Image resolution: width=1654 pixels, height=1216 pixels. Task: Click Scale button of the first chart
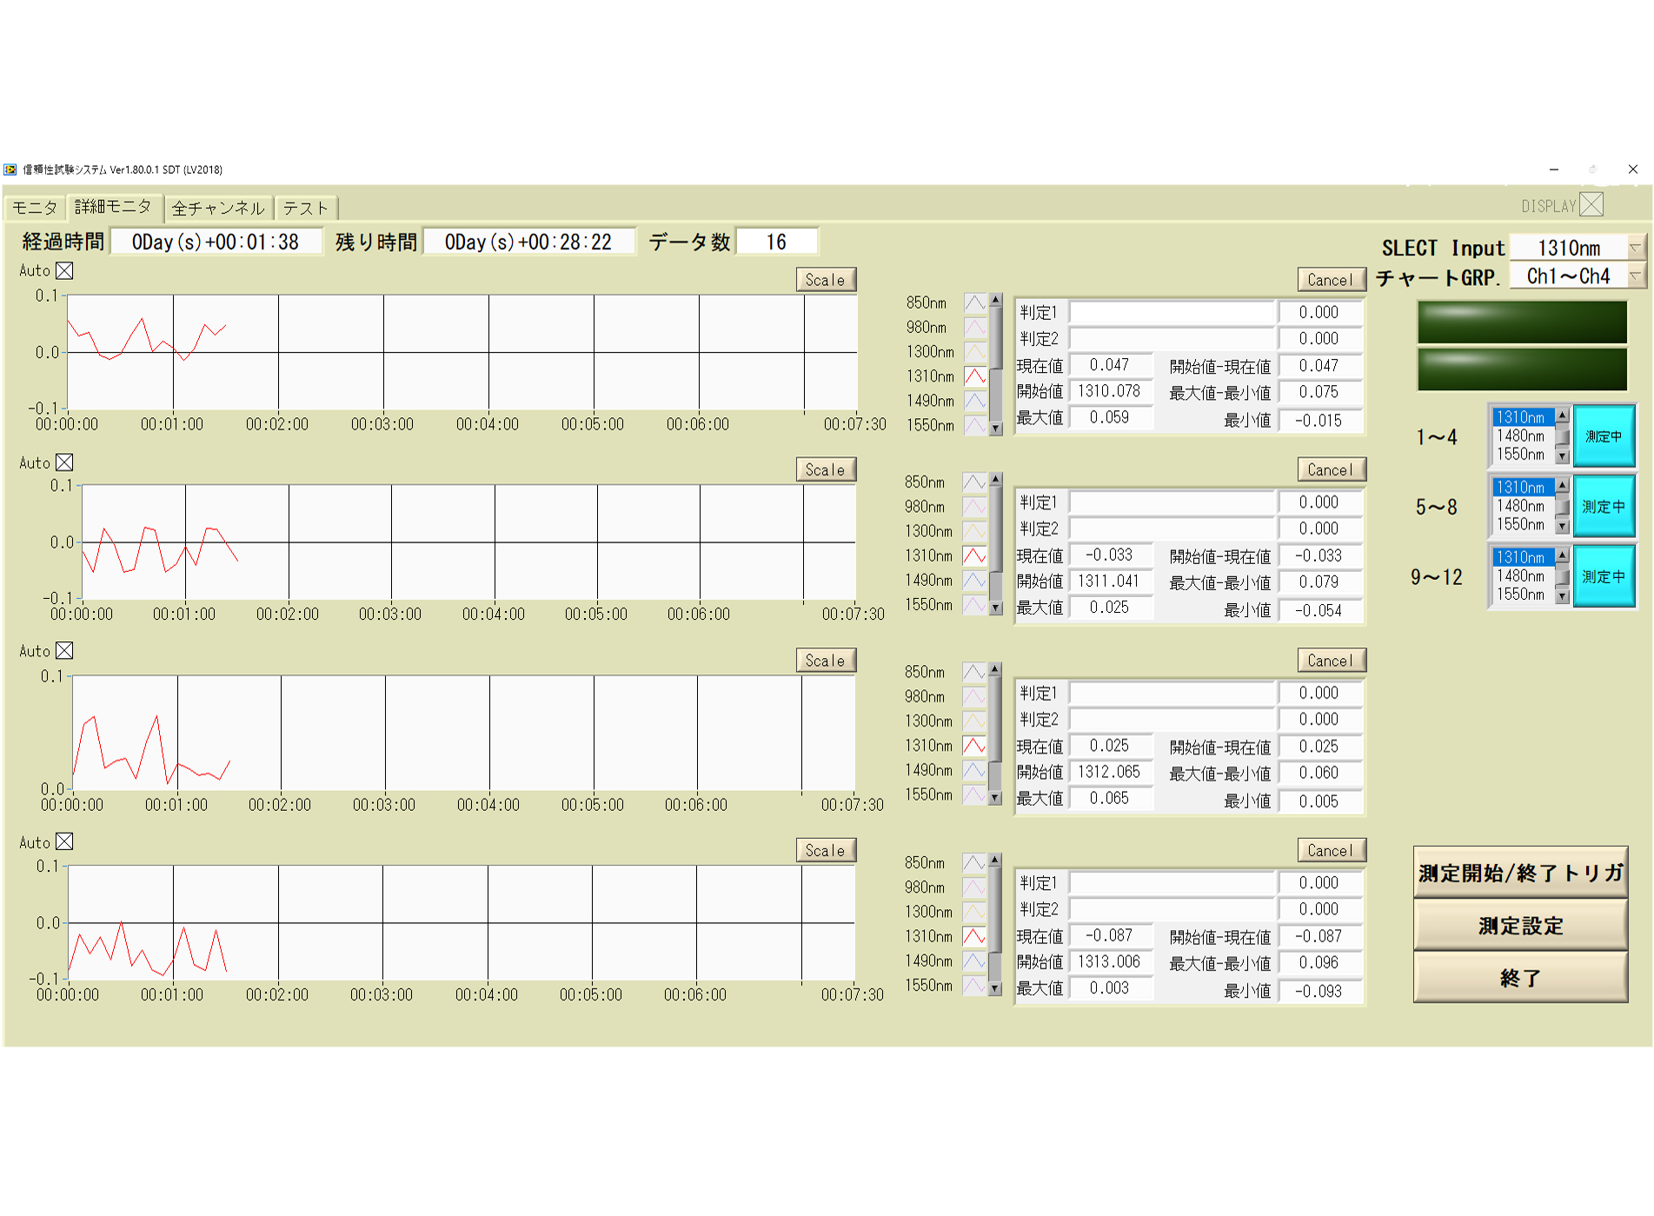(x=826, y=280)
